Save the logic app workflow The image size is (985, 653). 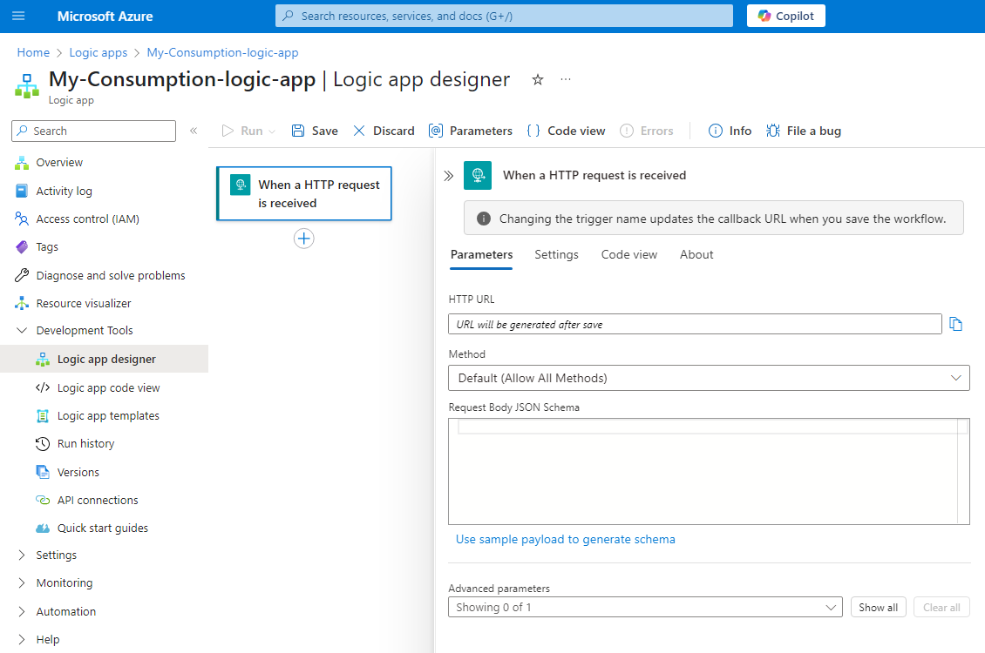coord(315,131)
